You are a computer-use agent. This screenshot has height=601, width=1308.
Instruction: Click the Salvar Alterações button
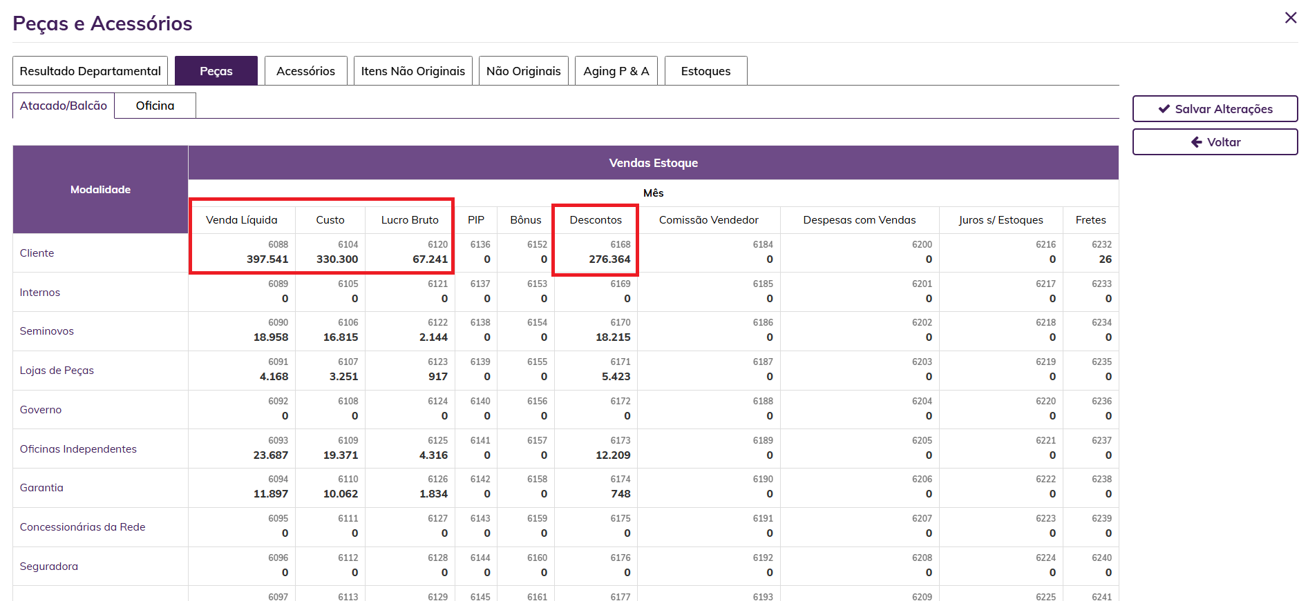(x=1215, y=109)
